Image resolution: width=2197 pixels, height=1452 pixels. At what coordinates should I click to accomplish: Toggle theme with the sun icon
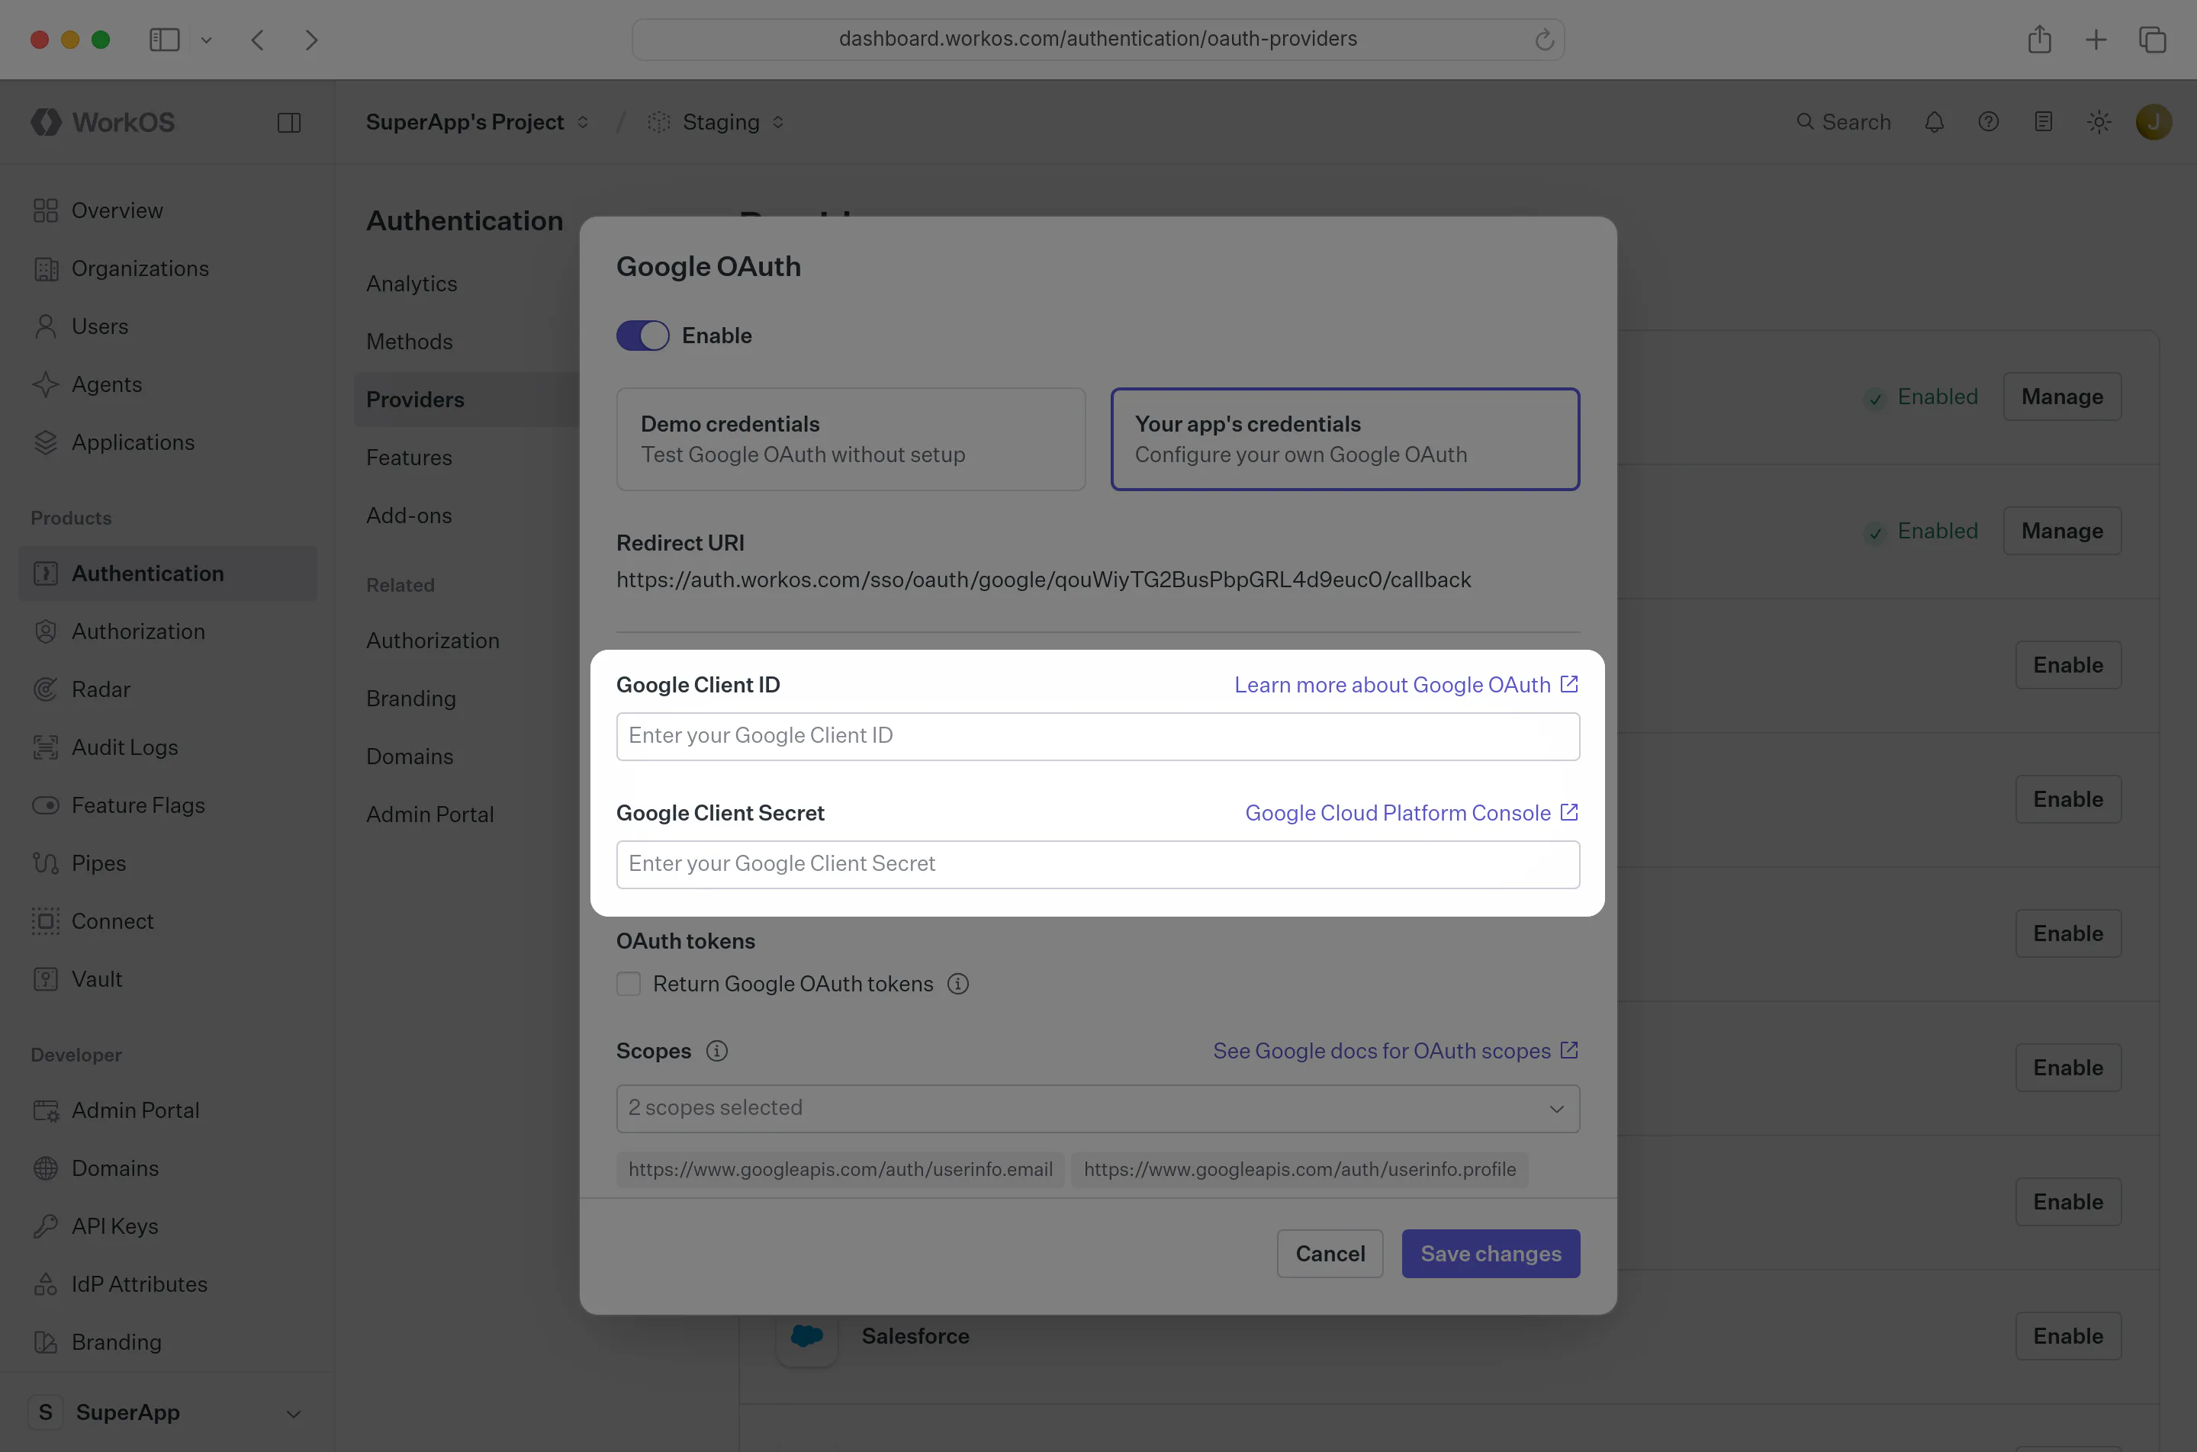2099,122
